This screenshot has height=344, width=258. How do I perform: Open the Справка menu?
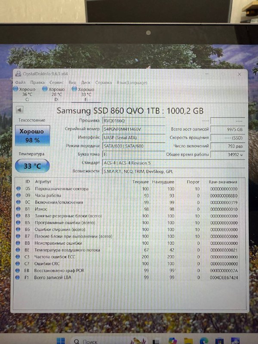(103, 83)
